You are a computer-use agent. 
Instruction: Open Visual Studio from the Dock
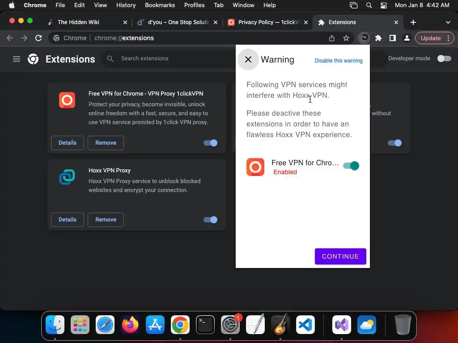point(341,325)
